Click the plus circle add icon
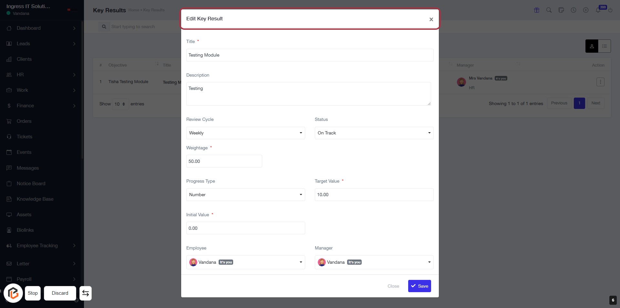This screenshot has width=620, height=308. 586,10
